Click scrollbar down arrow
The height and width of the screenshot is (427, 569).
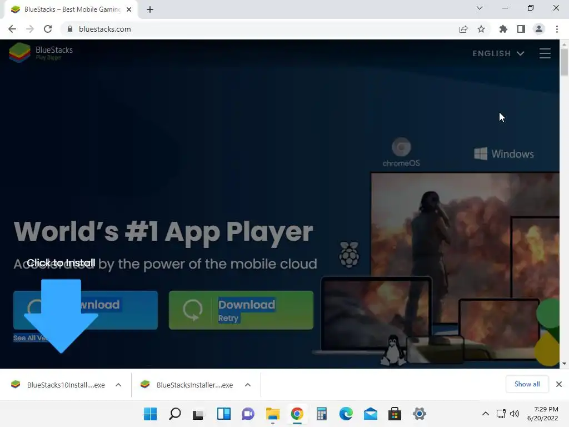click(x=564, y=364)
